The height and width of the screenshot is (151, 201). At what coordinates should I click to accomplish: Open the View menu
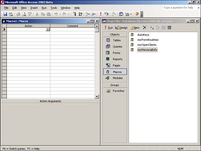pyautogui.click(x=24, y=8)
